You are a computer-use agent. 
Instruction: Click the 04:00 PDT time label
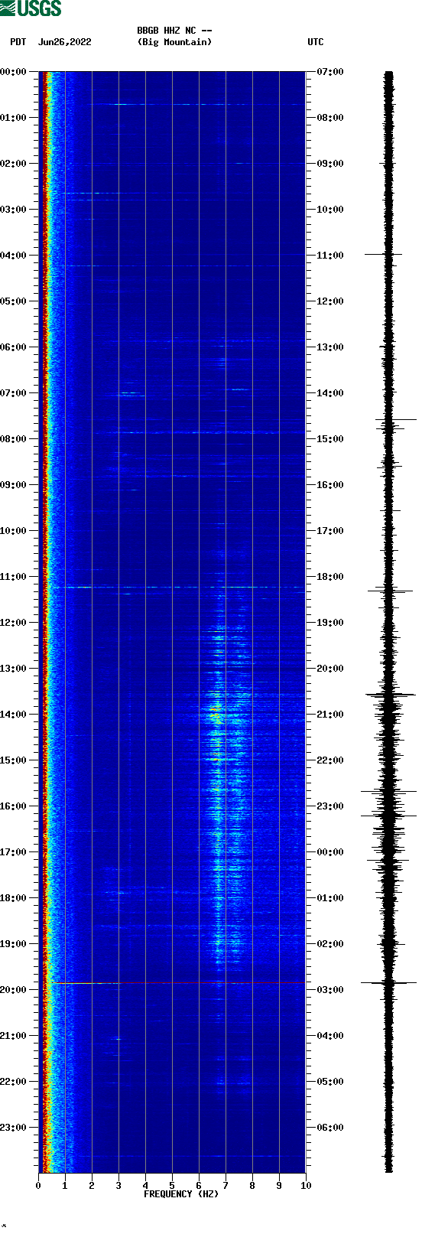[x=13, y=256]
